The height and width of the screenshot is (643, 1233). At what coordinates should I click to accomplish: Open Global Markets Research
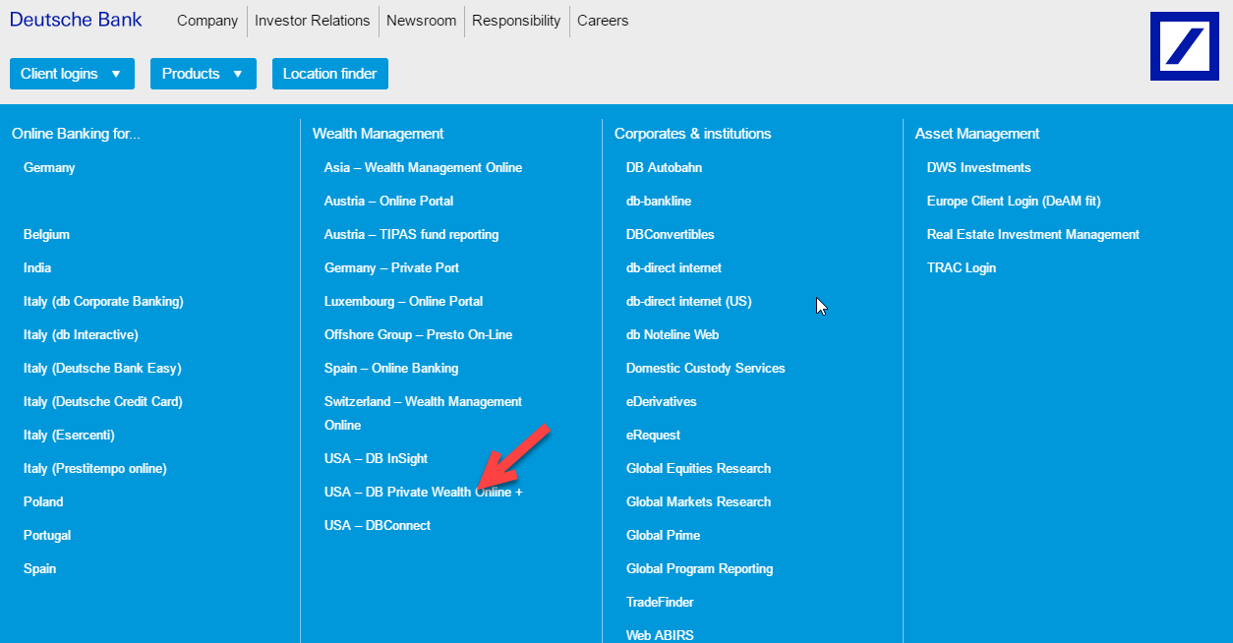(698, 501)
